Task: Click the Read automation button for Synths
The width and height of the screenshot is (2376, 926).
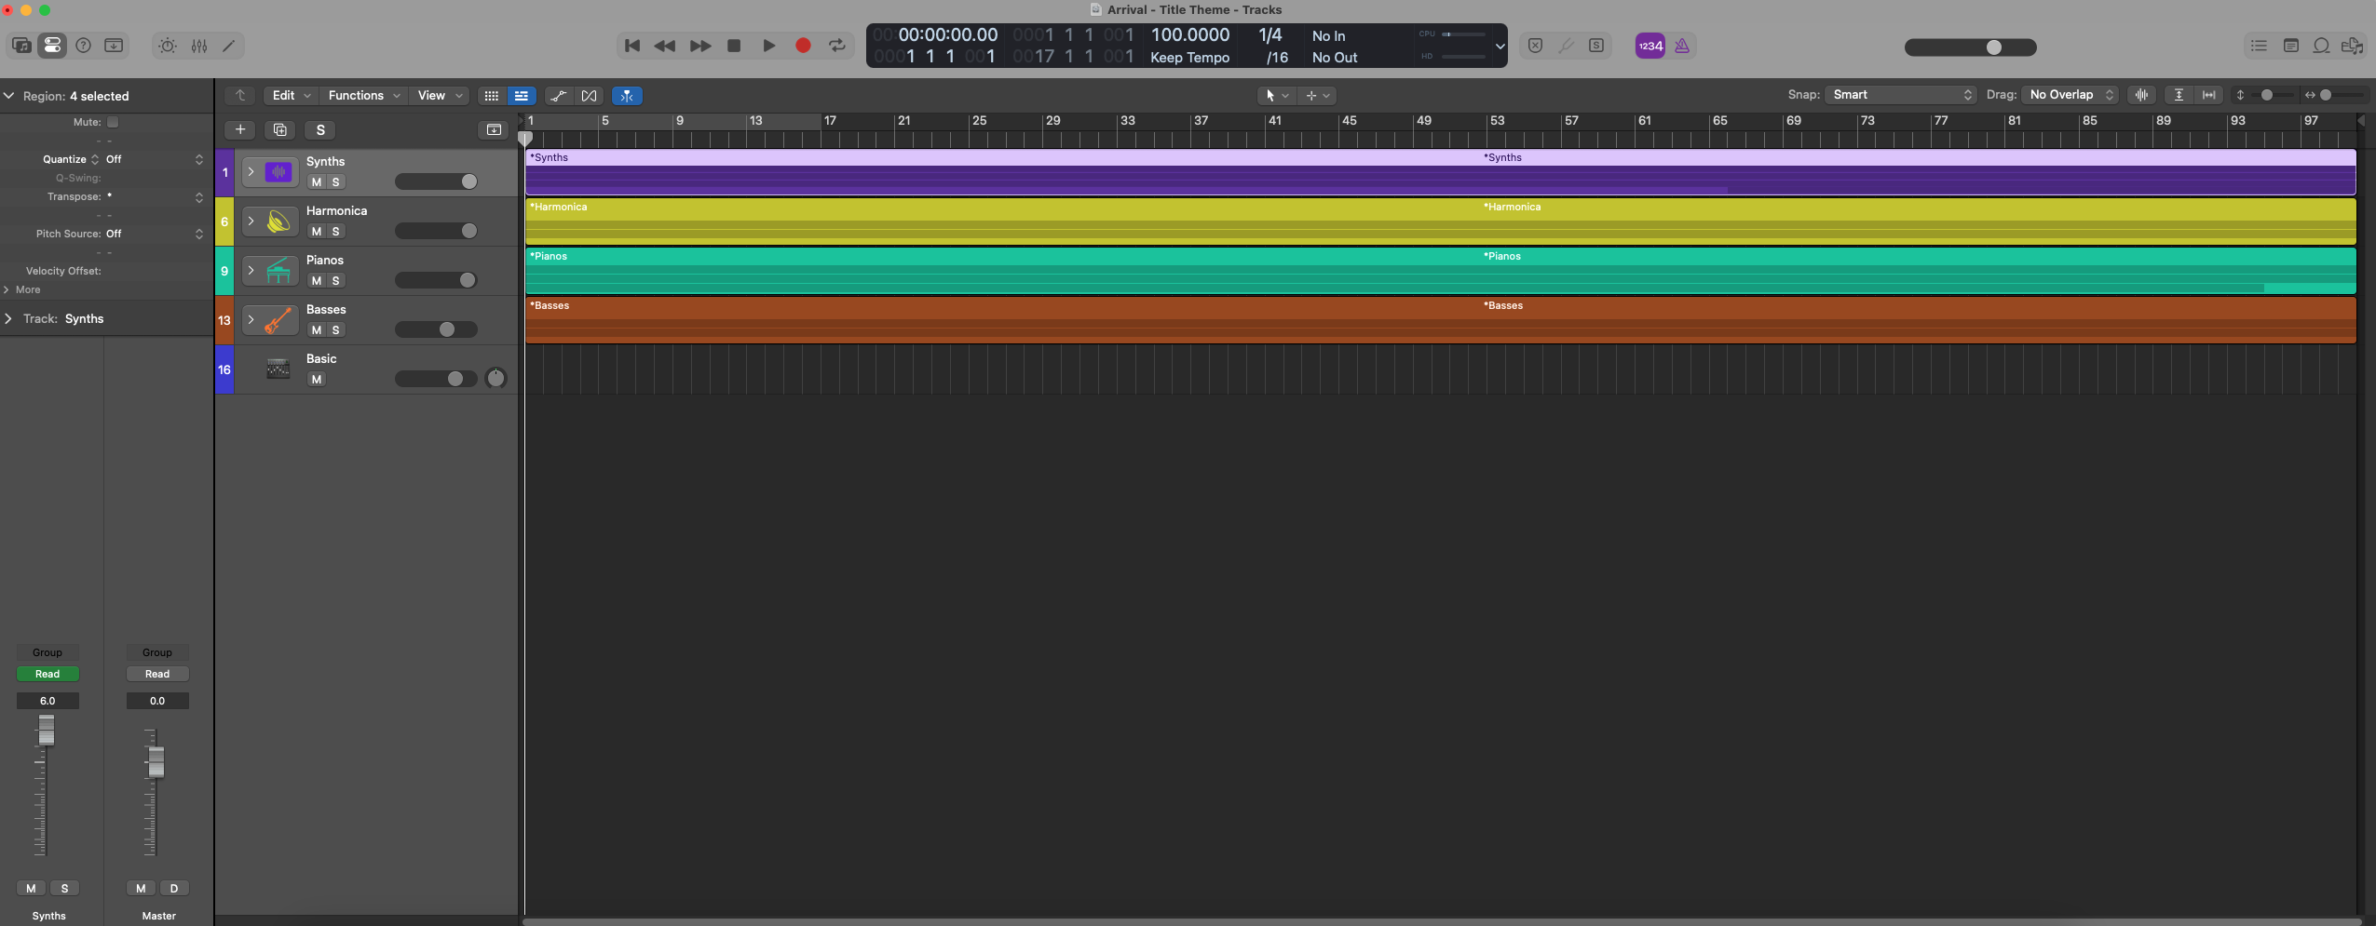Action: (48, 674)
